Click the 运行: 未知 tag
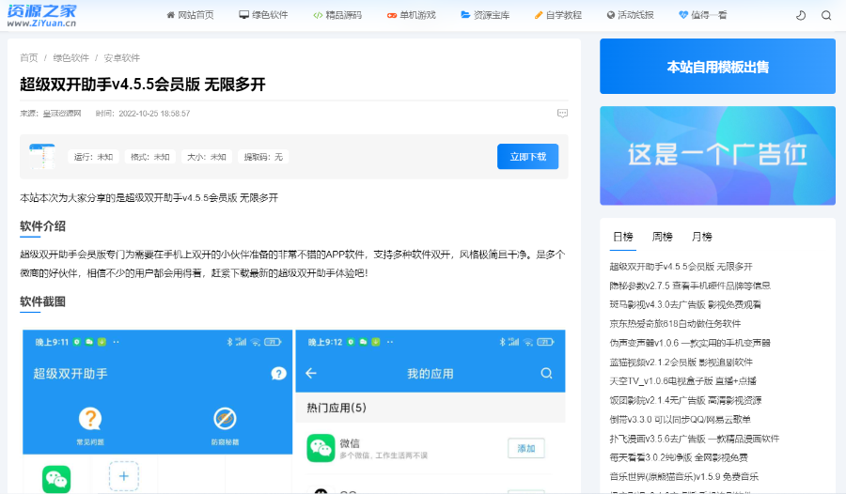The width and height of the screenshot is (846, 494). click(x=93, y=157)
